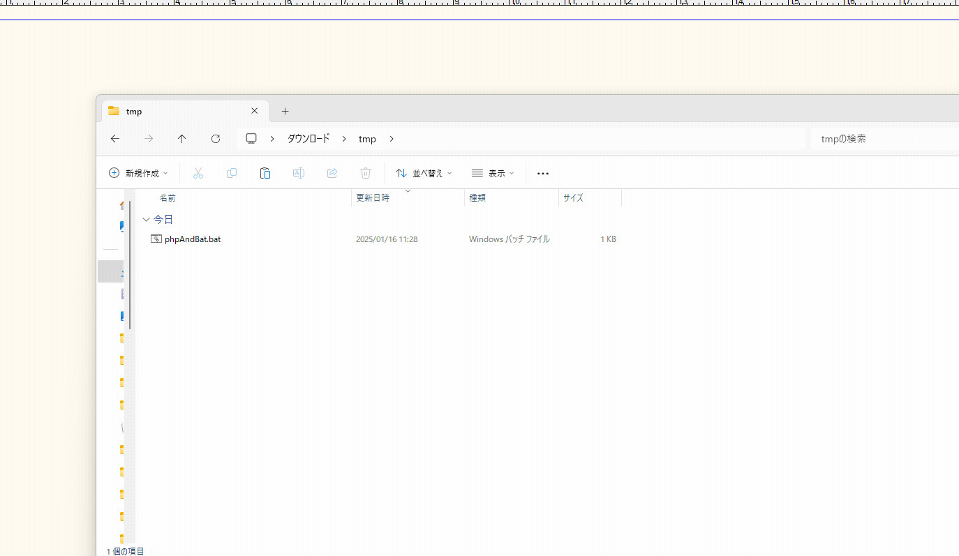
Task: Add a new tab with plus button
Action: tap(285, 112)
